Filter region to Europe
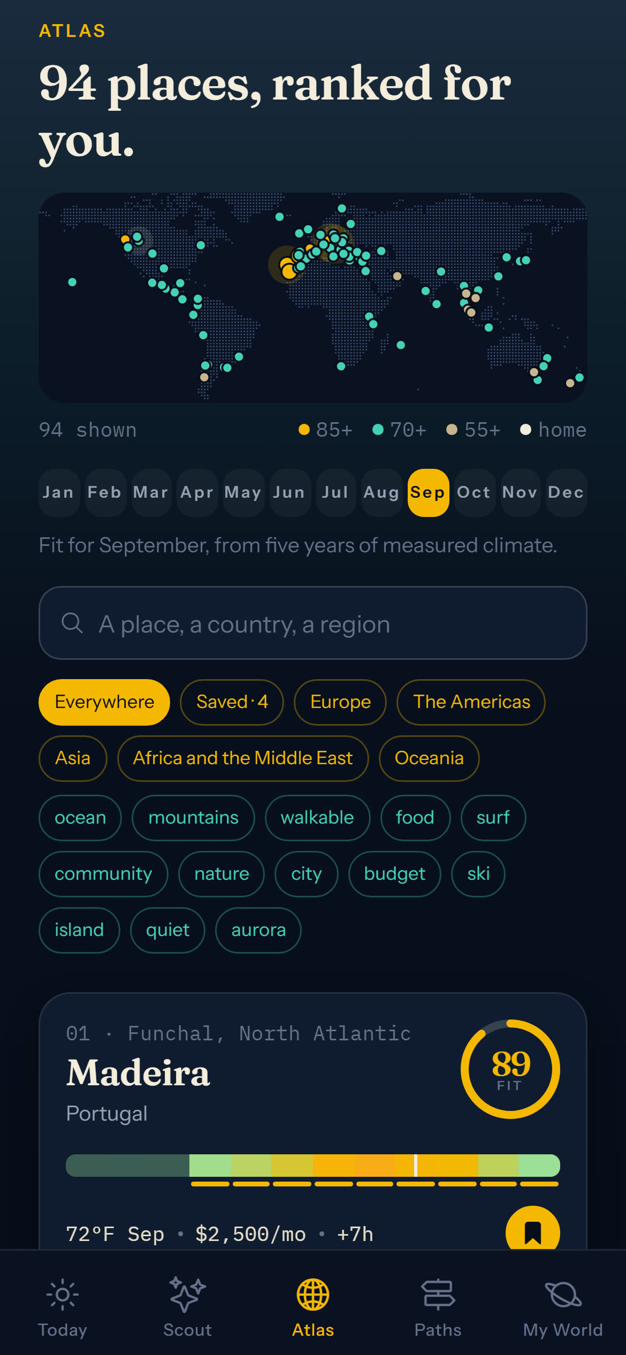The image size is (626, 1355). click(340, 702)
